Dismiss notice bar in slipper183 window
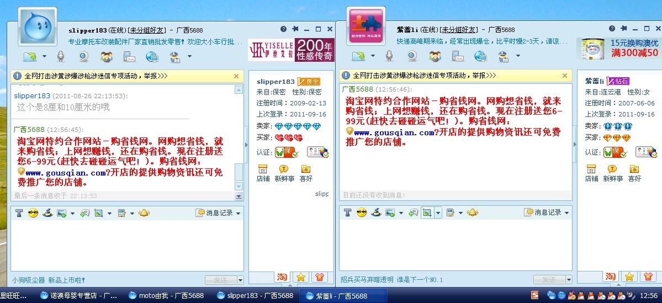This screenshot has height=303, width=662. click(236, 76)
